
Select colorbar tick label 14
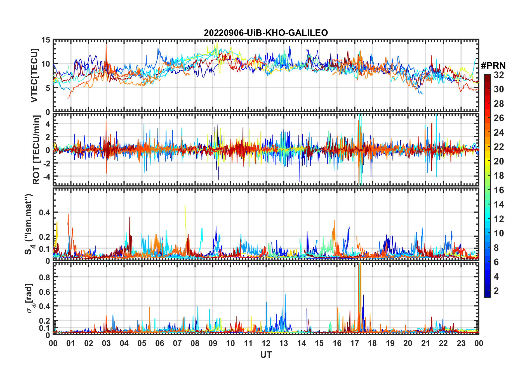[499, 204]
